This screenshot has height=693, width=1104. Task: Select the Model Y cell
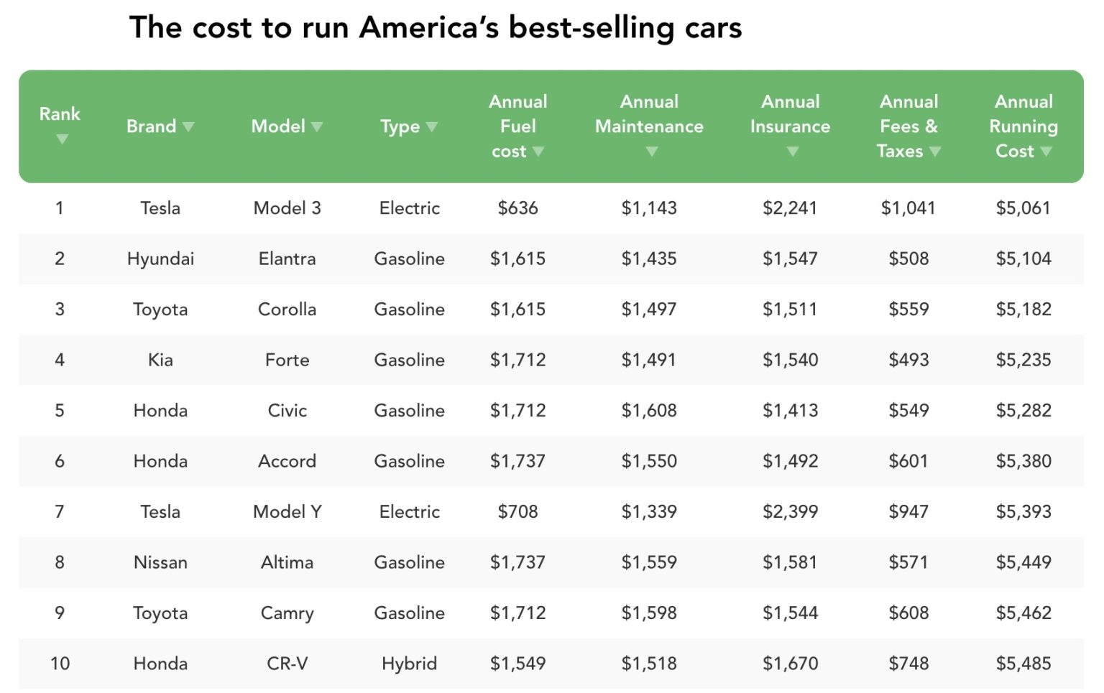pyautogui.click(x=287, y=512)
